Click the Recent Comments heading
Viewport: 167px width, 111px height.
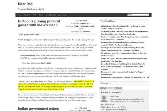click(111, 92)
